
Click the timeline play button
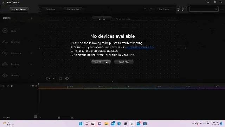click(x=8, y=86)
